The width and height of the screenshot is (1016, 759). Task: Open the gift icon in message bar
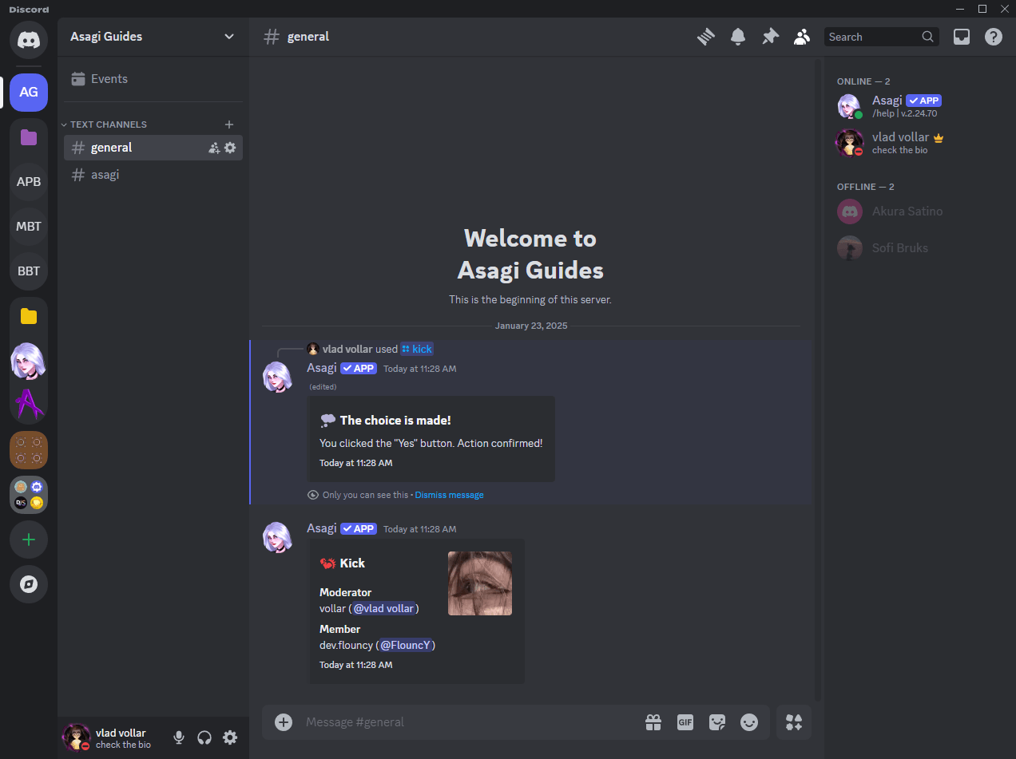(x=653, y=722)
